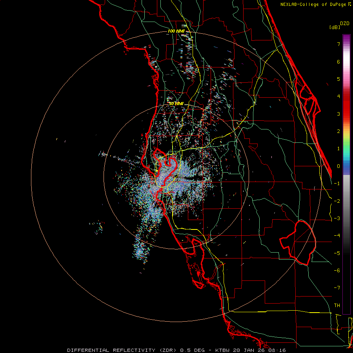The height and width of the screenshot is (353, 353).
Task: Click the -6 value on the color scale
Action: click(x=337, y=271)
